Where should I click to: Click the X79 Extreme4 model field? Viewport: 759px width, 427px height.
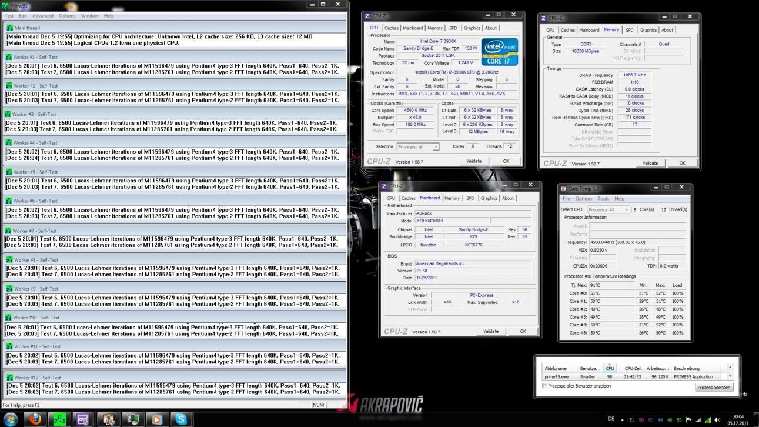[x=452, y=221]
